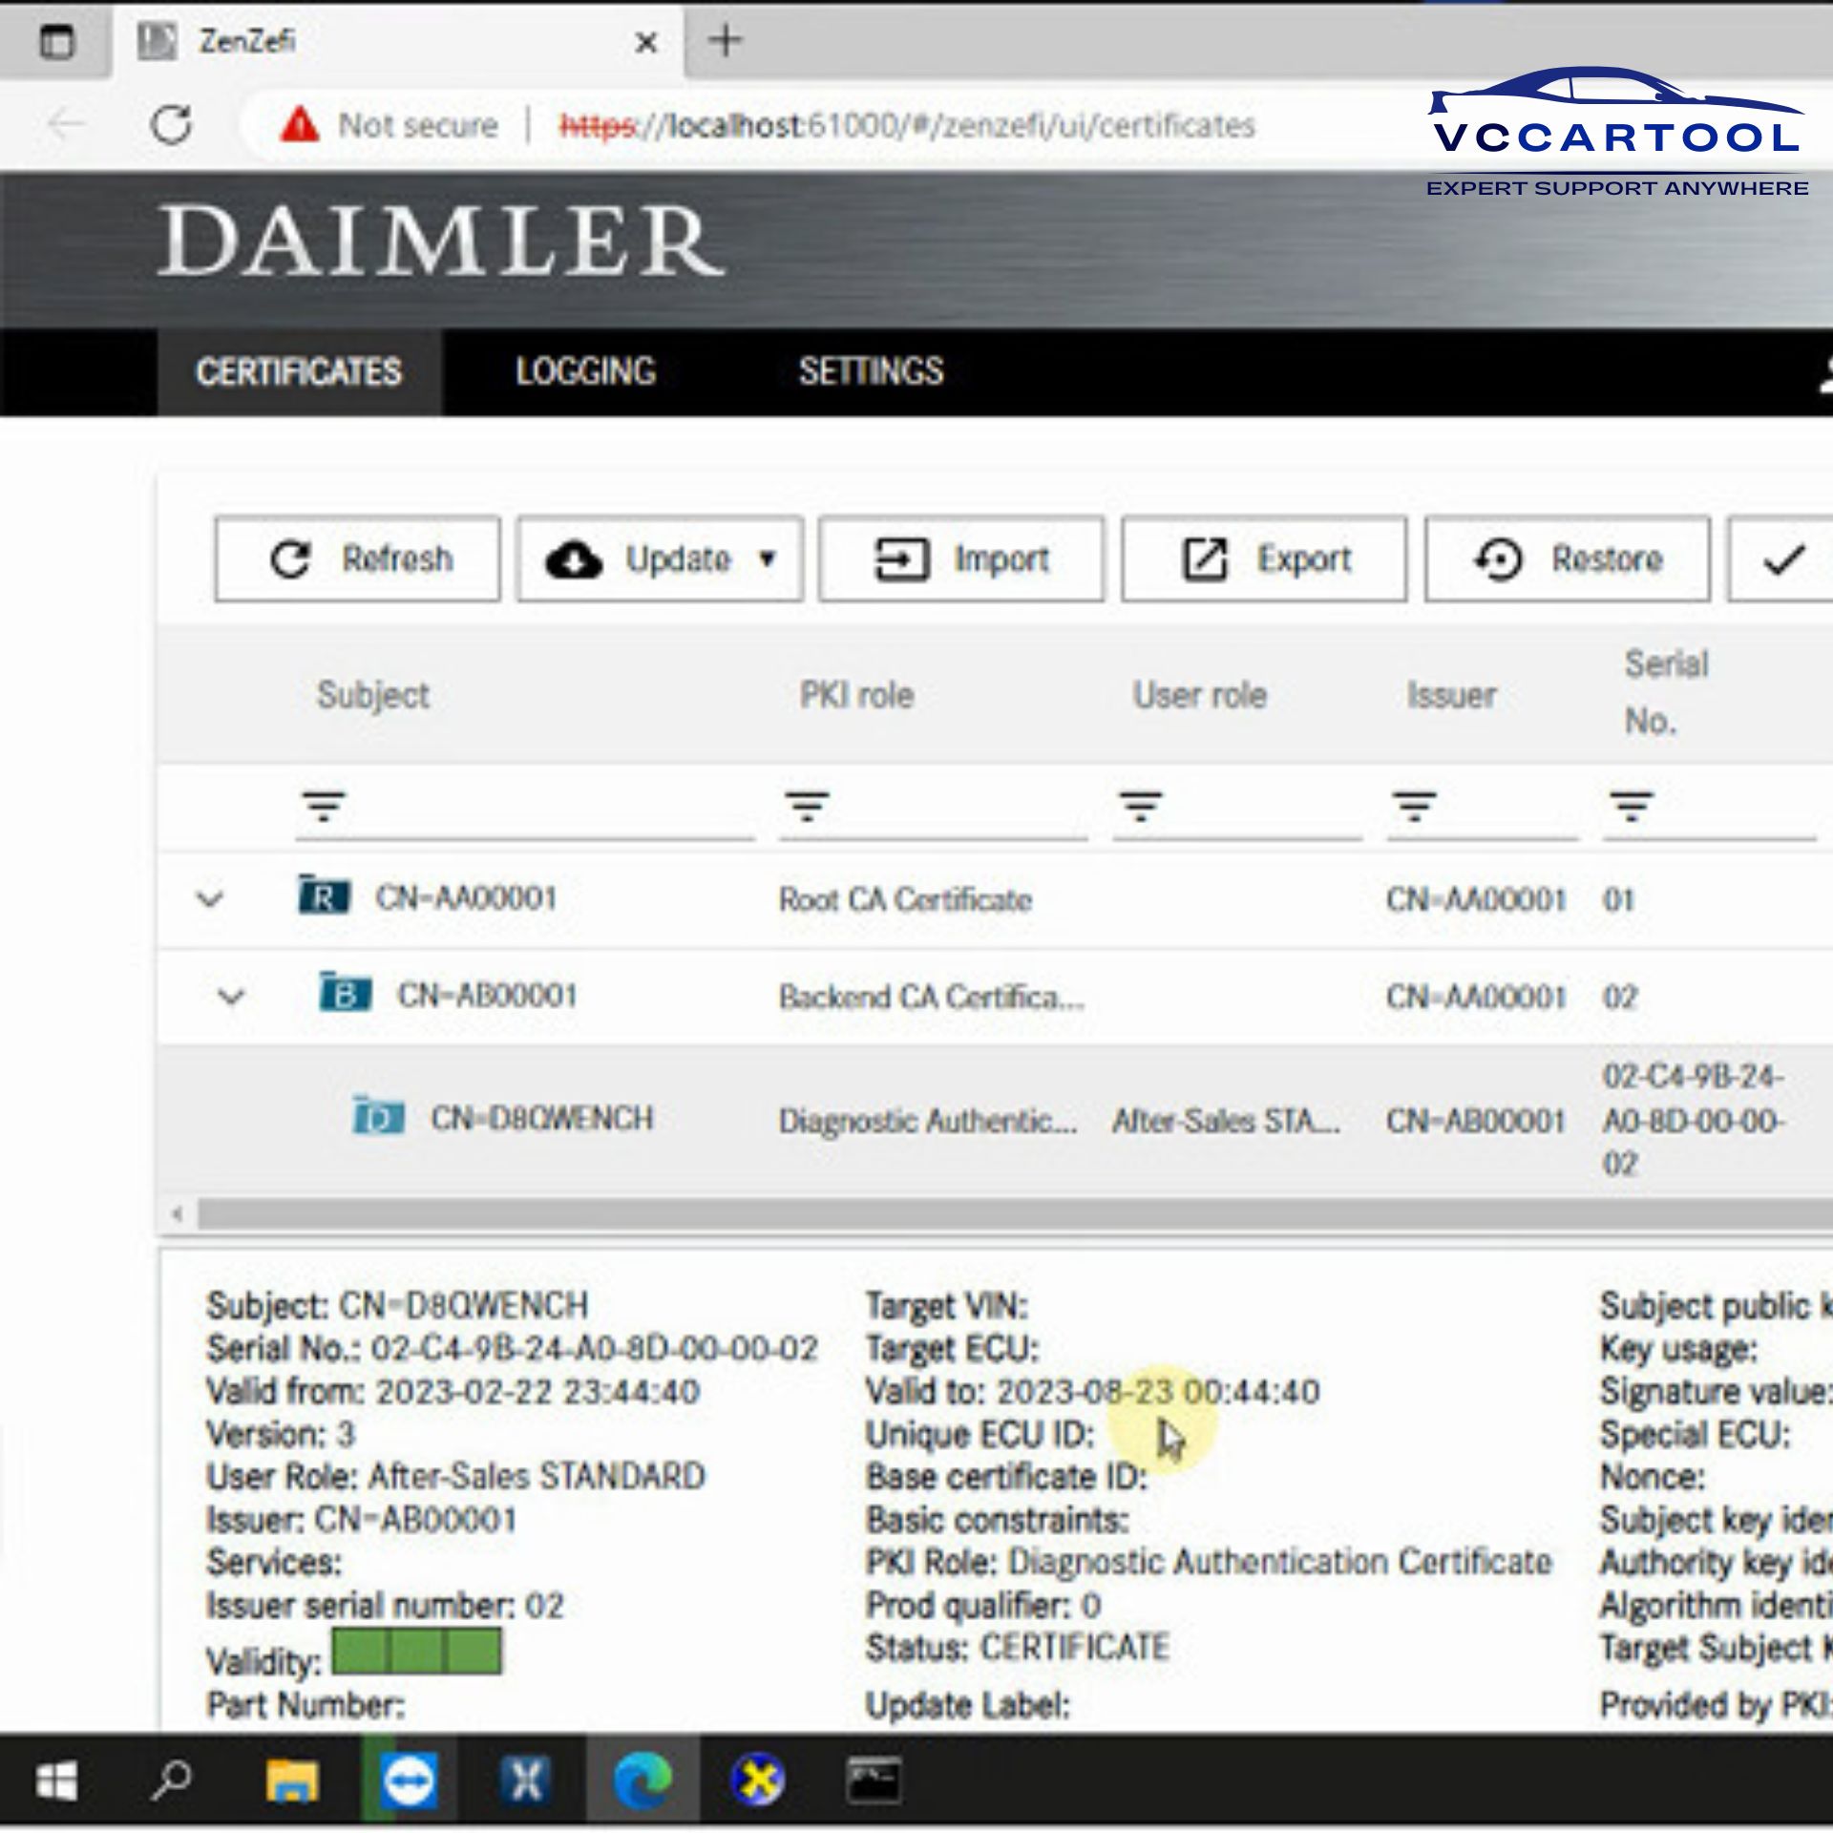Click the Refresh button
The image size is (1833, 1833).
click(x=357, y=559)
